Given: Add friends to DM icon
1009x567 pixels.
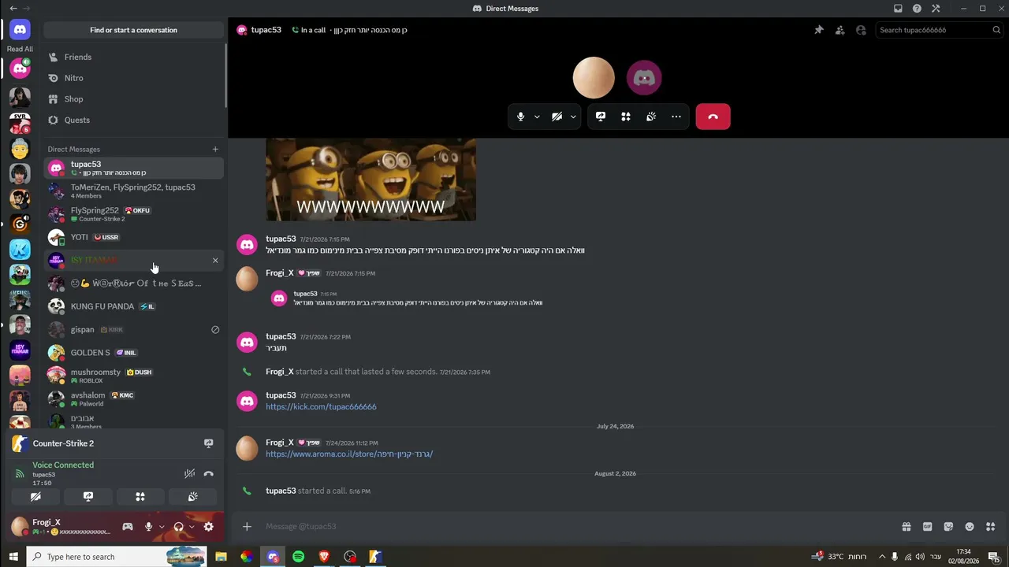Looking at the screenshot, I should click(840, 30).
